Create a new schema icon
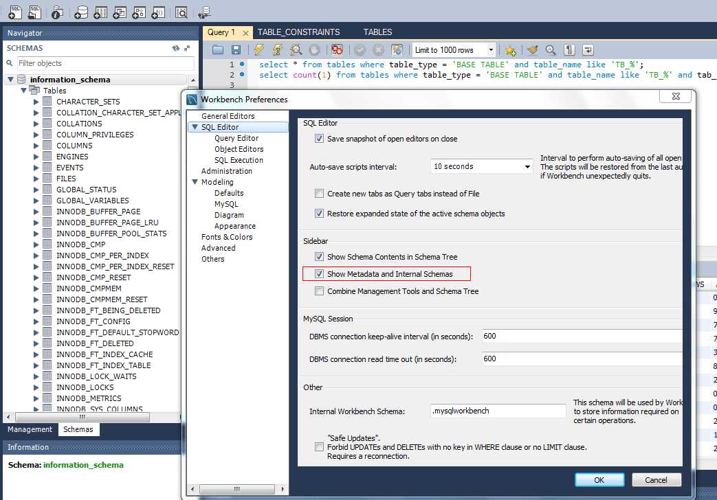The height and width of the screenshot is (500, 717). [x=81, y=12]
